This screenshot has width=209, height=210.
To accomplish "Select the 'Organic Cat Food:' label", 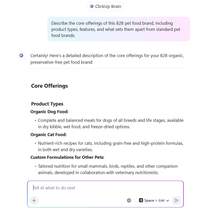I will pos(48,135).
